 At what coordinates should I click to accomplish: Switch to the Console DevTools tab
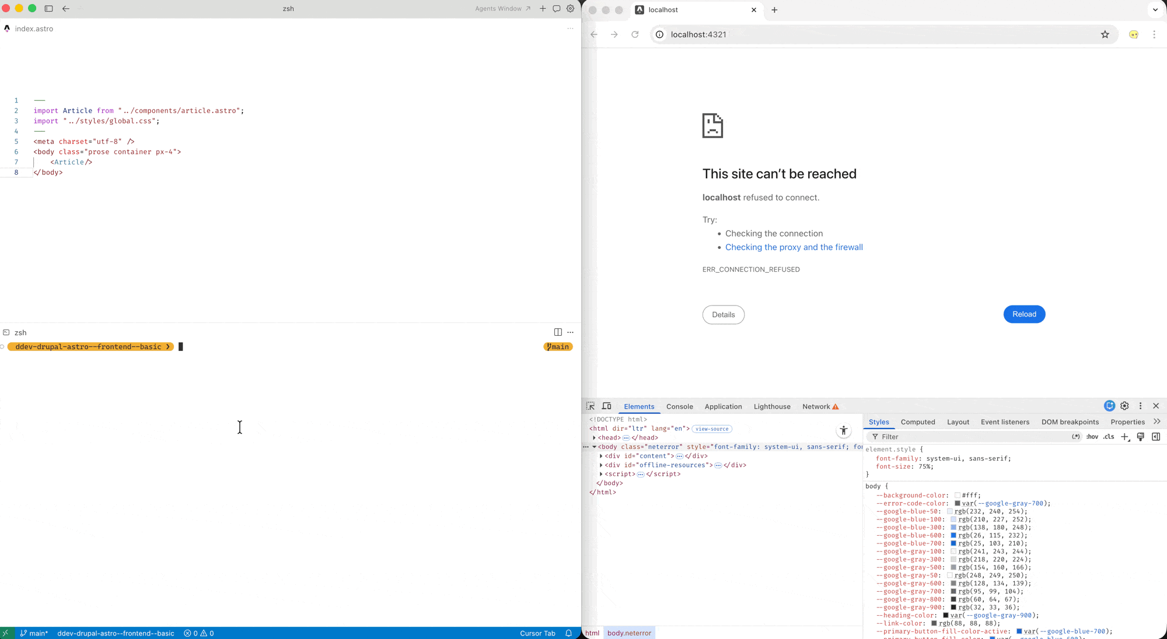pyautogui.click(x=680, y=406)
